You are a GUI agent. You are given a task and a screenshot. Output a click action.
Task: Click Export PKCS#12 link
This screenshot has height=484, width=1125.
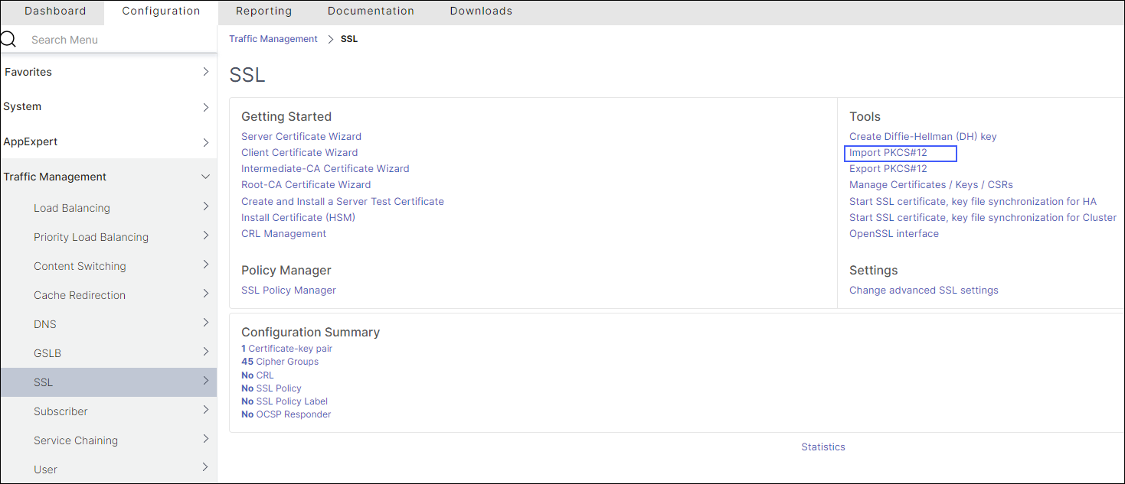888,168
